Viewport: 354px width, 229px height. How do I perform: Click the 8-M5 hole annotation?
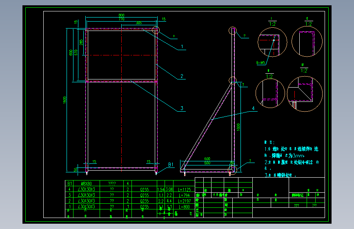click(260, 63)
